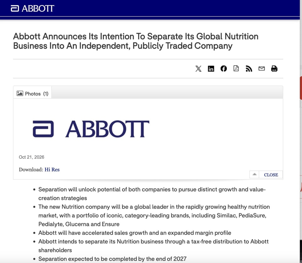Click the Oct 21, 2026 date

click(x=31, y=157)
